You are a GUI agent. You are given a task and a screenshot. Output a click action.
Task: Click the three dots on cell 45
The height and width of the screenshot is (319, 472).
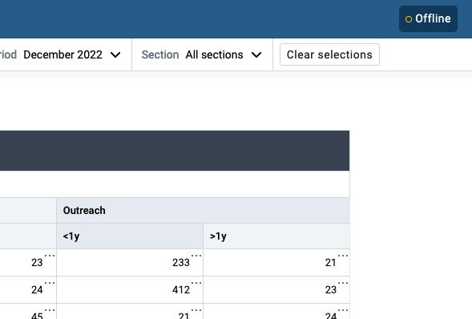(x=50, y=310)
